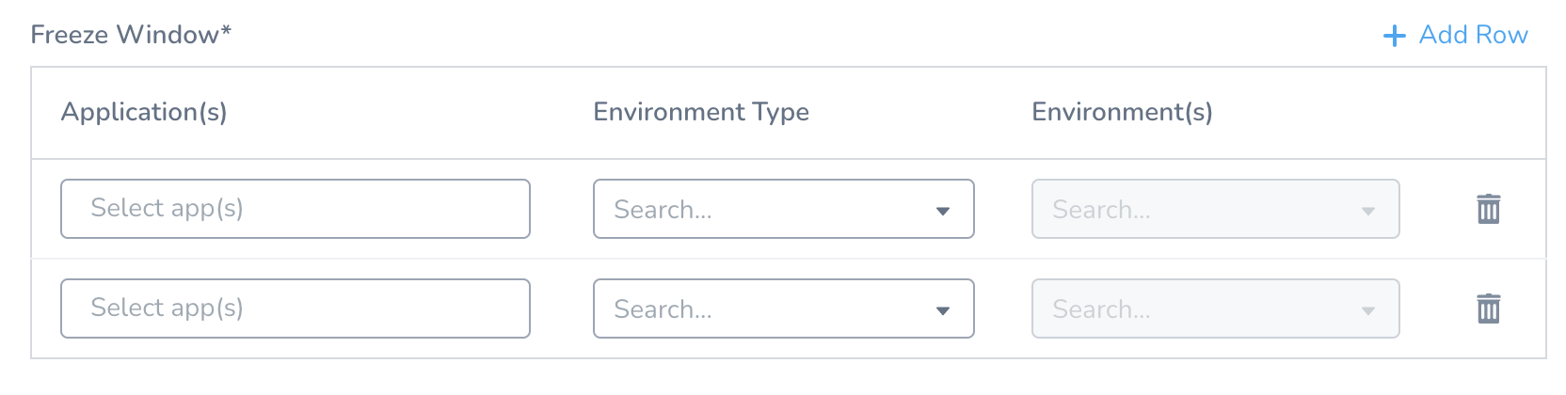The height and width of the screenshot is (395, 1566).
Task: Focus the second row Select app(s) field
Action: tap(296, 308)
